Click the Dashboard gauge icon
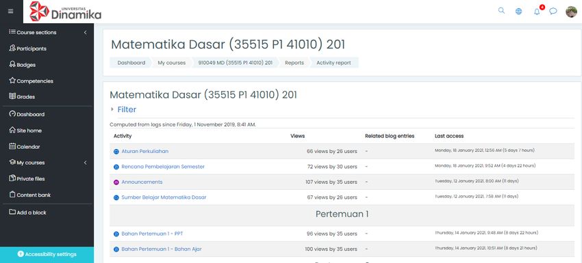 coord(12,114)
